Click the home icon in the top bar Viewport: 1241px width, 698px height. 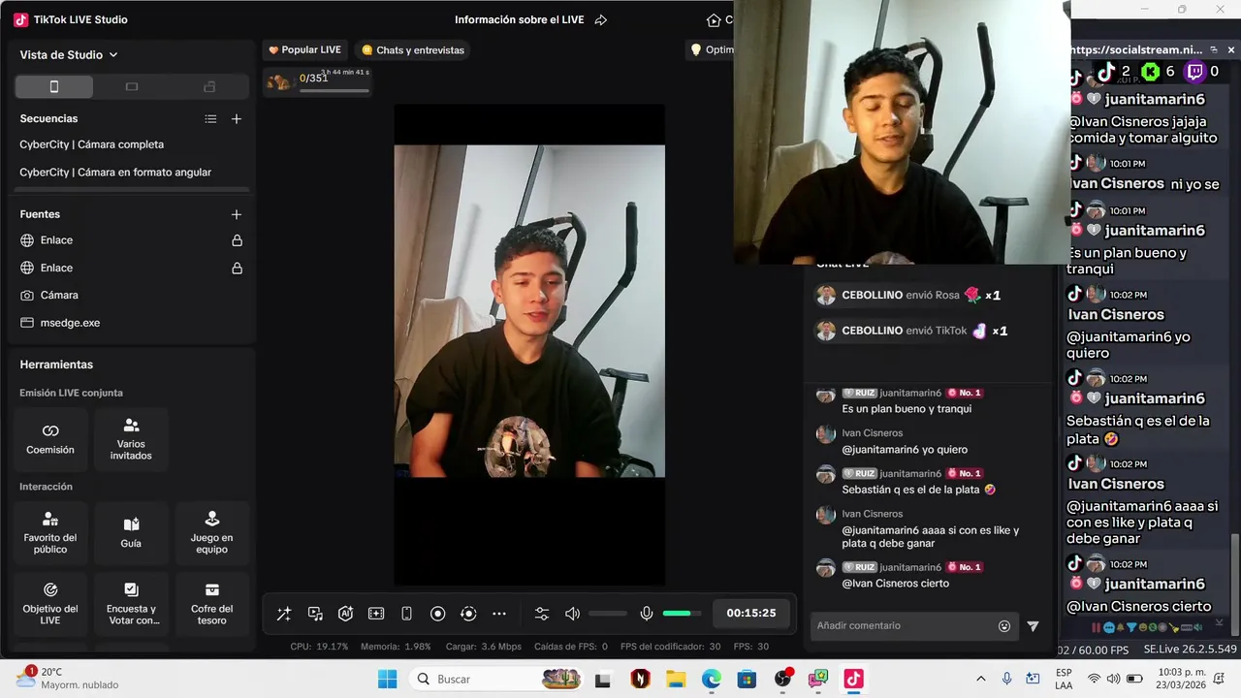tap(715, 19)
